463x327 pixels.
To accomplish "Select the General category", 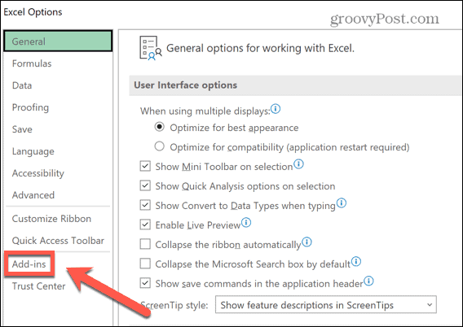I will [x=58, y=41].
